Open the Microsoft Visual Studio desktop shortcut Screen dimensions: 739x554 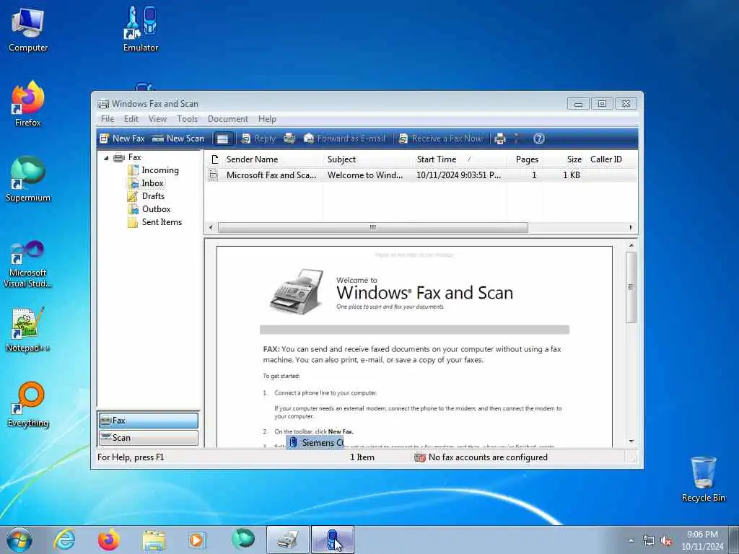pyautogui.click(x=28, y=264)
